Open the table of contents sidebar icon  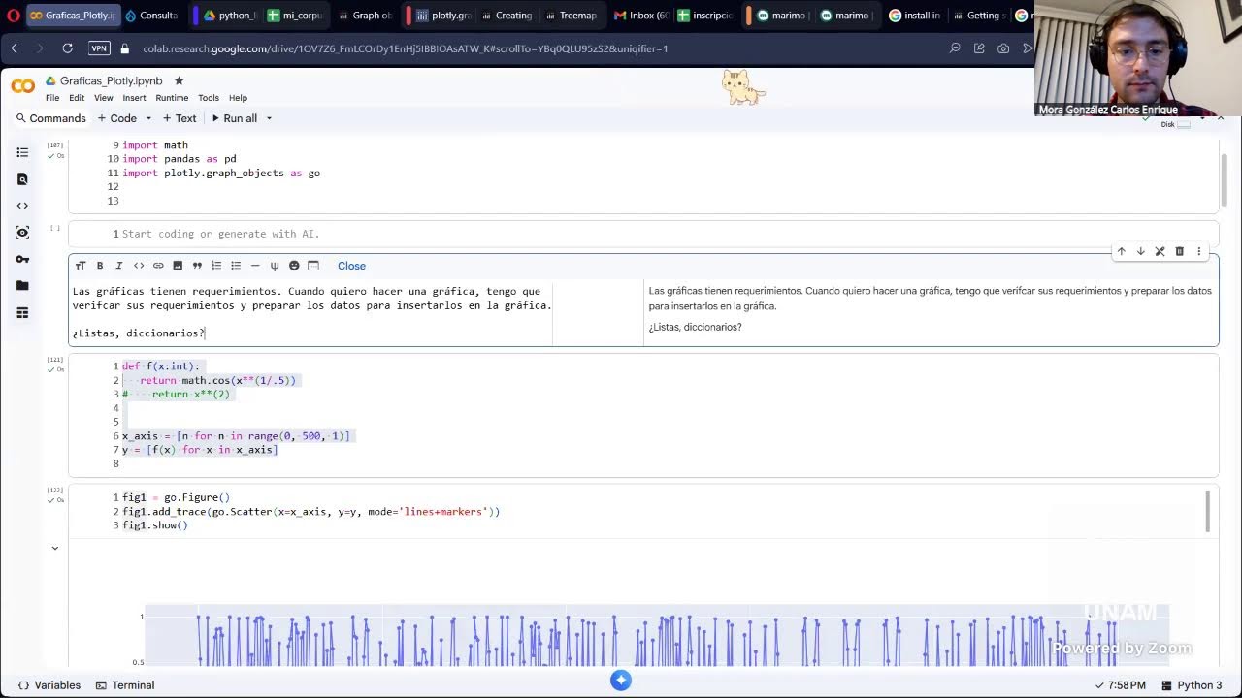click(x=22, y=152)
